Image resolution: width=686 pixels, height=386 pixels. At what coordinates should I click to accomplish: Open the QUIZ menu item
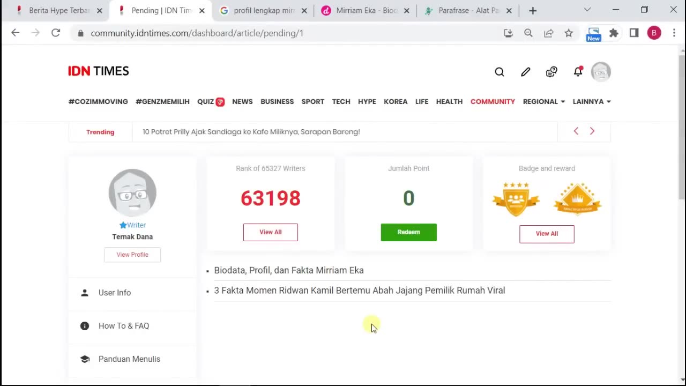(x=211, y=102)
